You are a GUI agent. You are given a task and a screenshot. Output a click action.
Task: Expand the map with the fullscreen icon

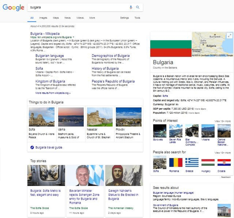(229, 36)
